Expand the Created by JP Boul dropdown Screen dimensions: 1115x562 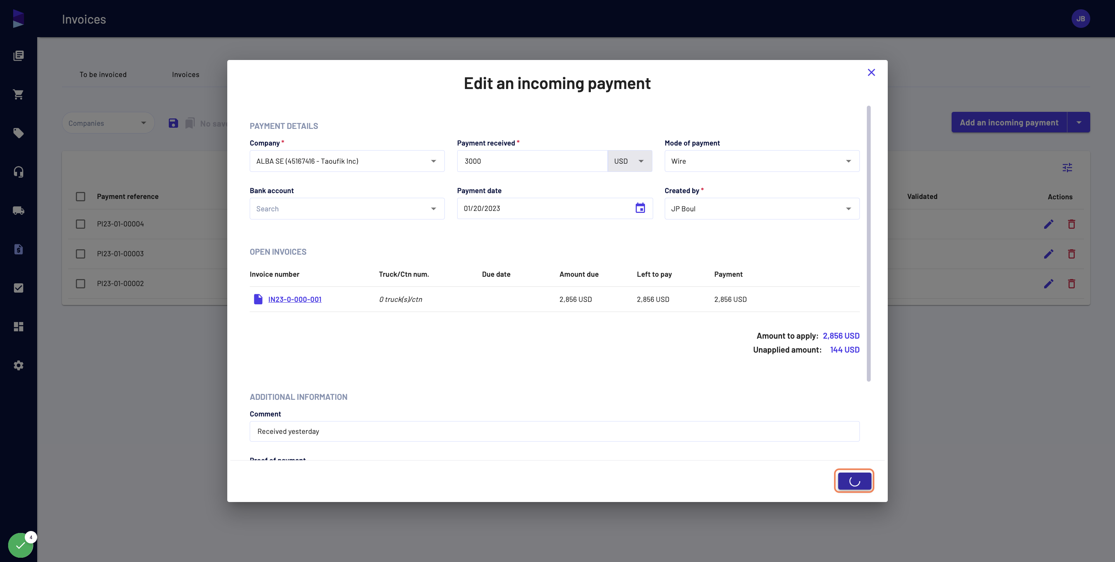click(x=762, y=209)
